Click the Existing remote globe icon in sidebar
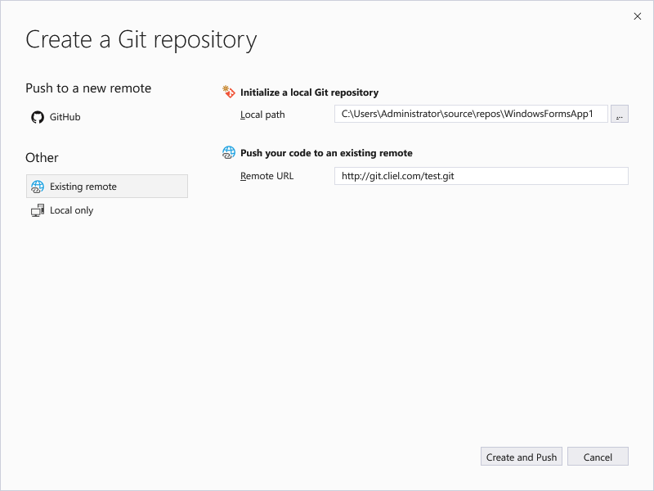Viewport: 654px width, 491px height. pyautogui.click(x=38, y=187)
